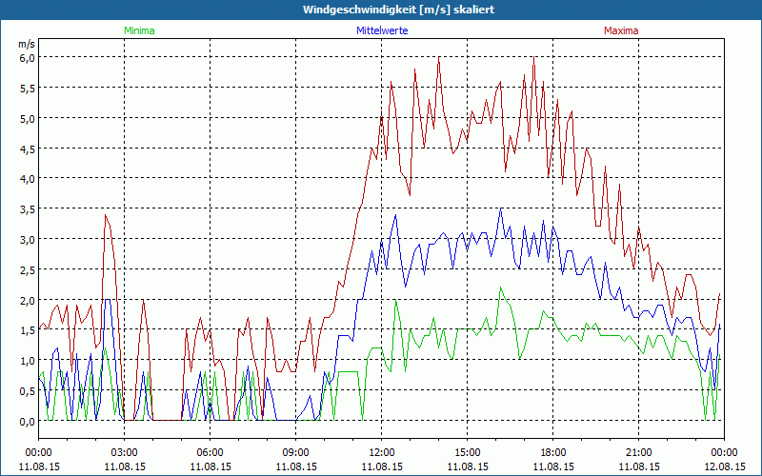Click the 21:00 time axis label
762x476 pixels.
click(x=638, y=453)
